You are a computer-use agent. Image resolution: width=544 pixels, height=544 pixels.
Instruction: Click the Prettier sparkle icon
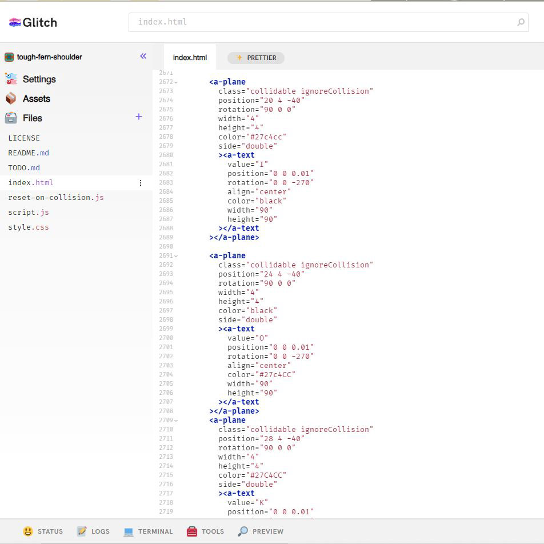point(239,58)
